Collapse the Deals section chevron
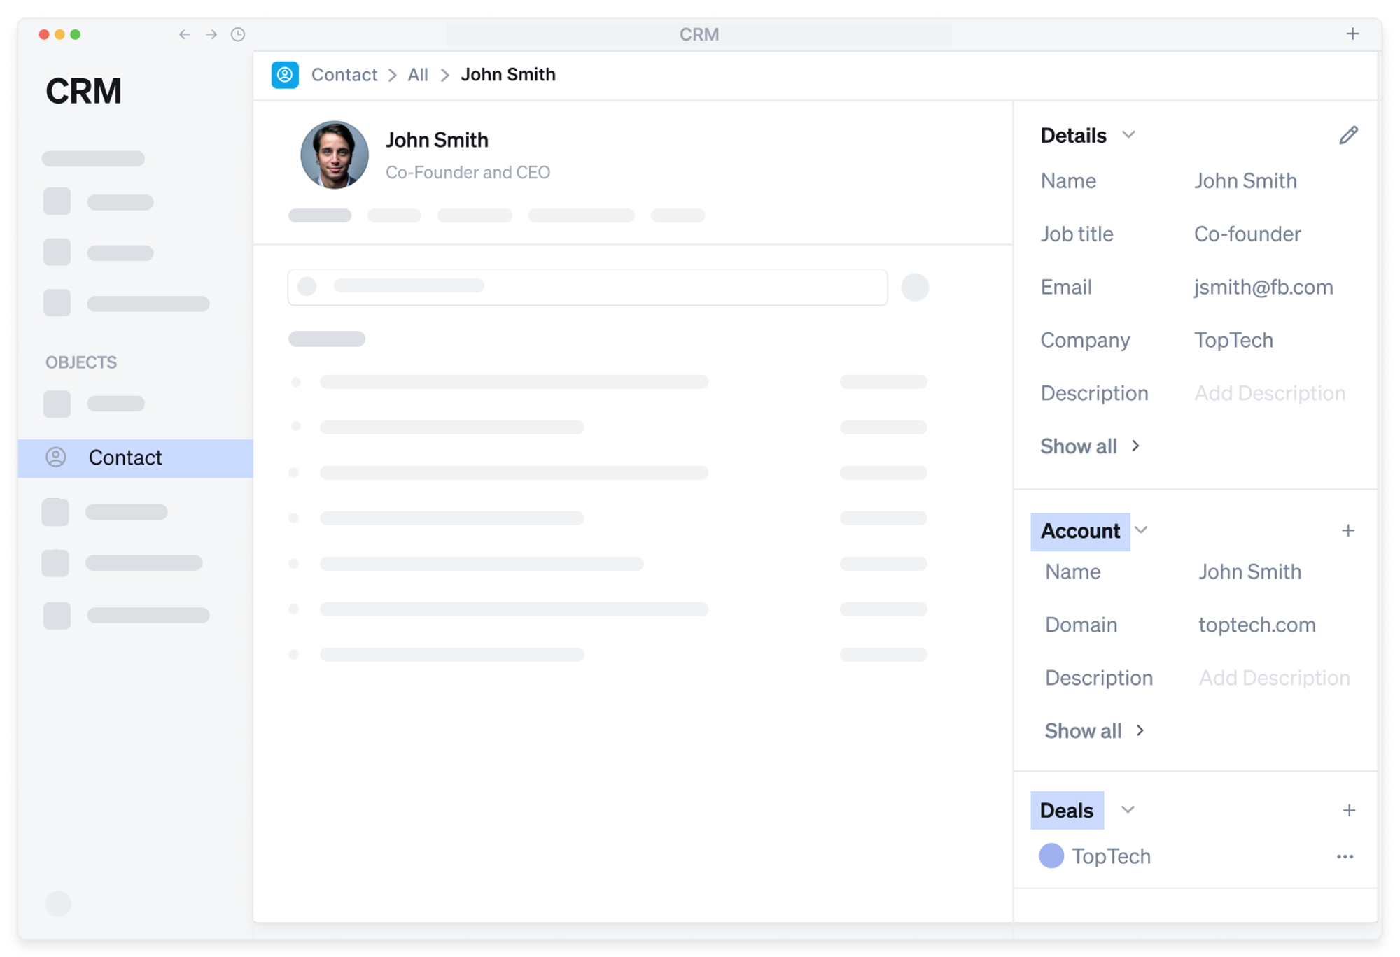Image resolution: width=1400 pixels, height=957 pixels. tap(1128, 810)
